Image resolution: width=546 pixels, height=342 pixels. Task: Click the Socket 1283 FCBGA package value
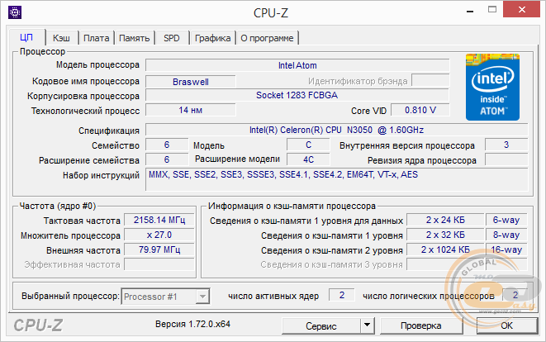(297, 95)
